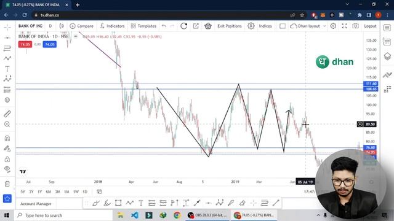
Task: Click Exit Positions
Action: [230, 26]
